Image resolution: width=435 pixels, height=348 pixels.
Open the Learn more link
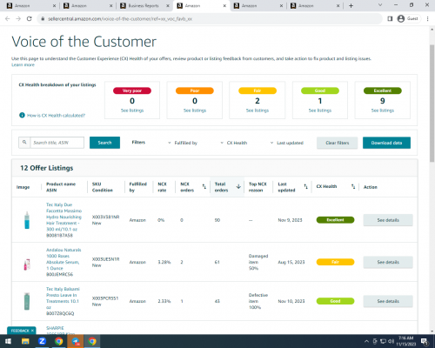(x=23, y=64)
